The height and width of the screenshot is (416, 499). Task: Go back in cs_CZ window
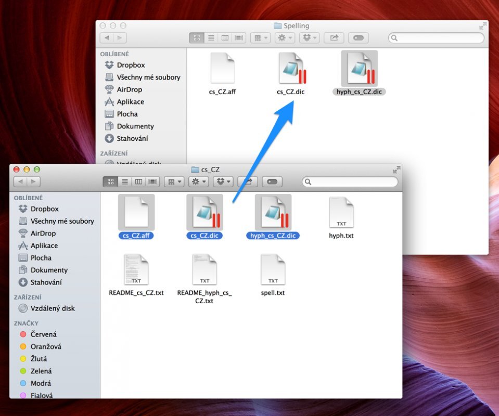point(20,181)
